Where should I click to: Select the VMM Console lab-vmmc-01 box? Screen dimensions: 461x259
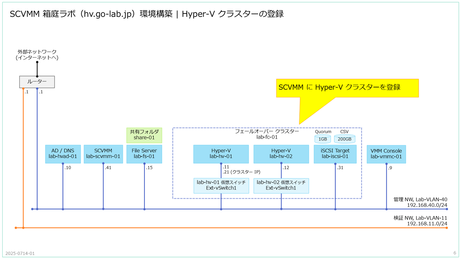click(386, 154)
